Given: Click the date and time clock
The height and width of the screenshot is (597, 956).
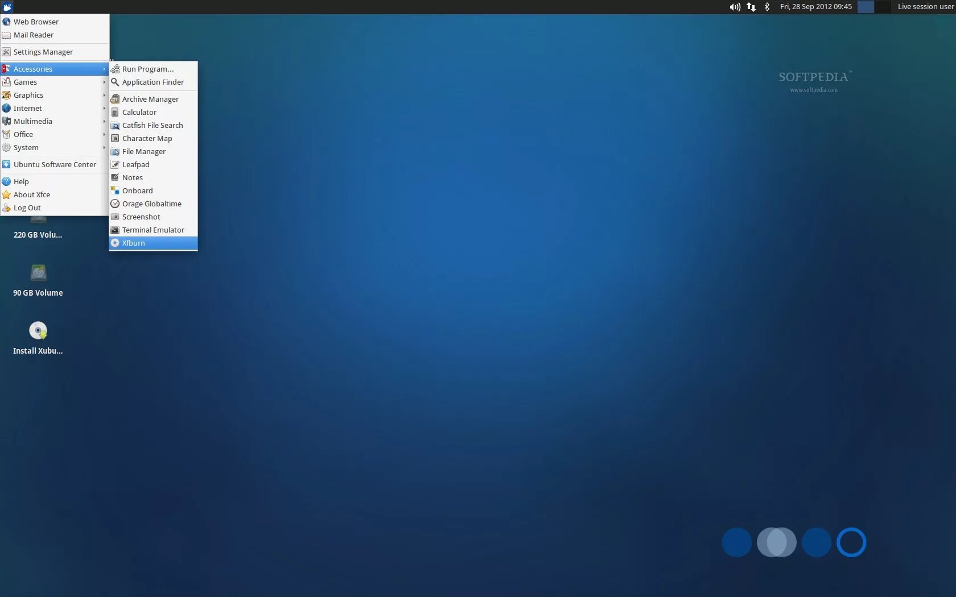Looking at the screenshot, I should [x=816, y=7].
